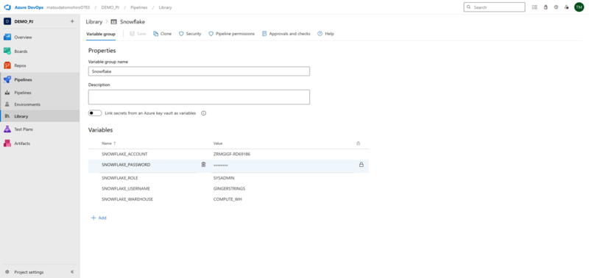The width and height of the screenshot is (589, 278).
Task: Select the GINGERSTRINGS value cell
Action: (229, 188)
